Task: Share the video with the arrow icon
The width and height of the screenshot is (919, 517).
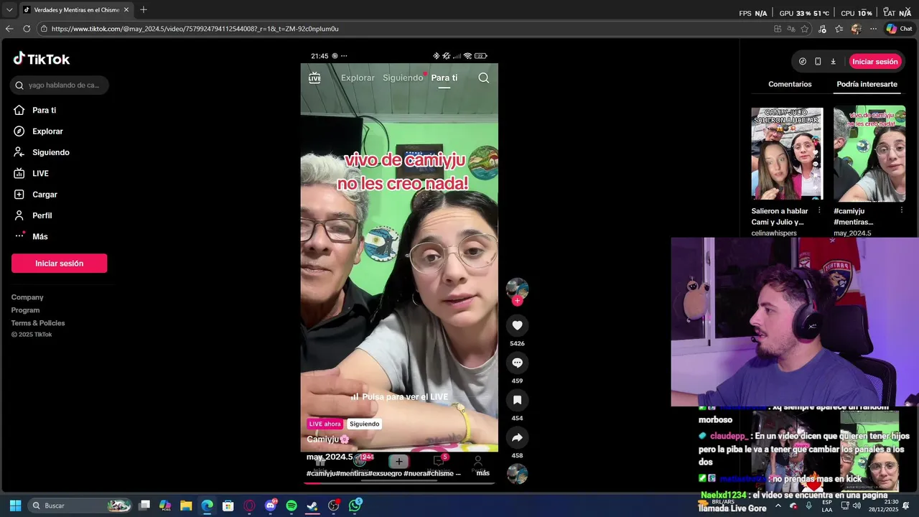Action: 517,437
